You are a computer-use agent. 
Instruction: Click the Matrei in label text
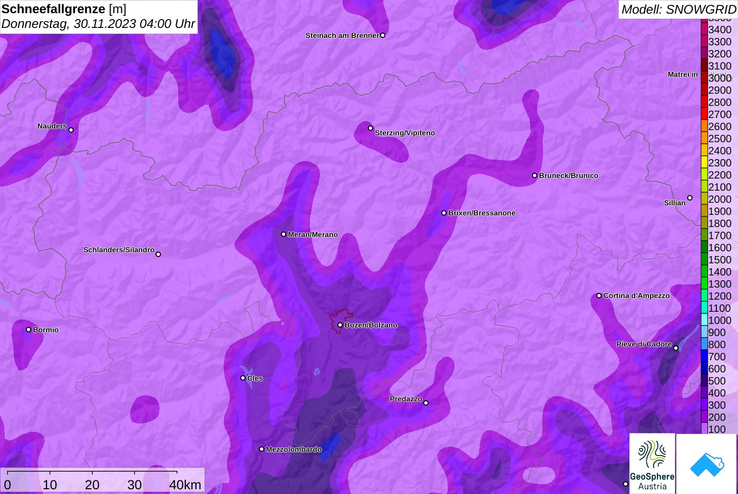point(683,74)
